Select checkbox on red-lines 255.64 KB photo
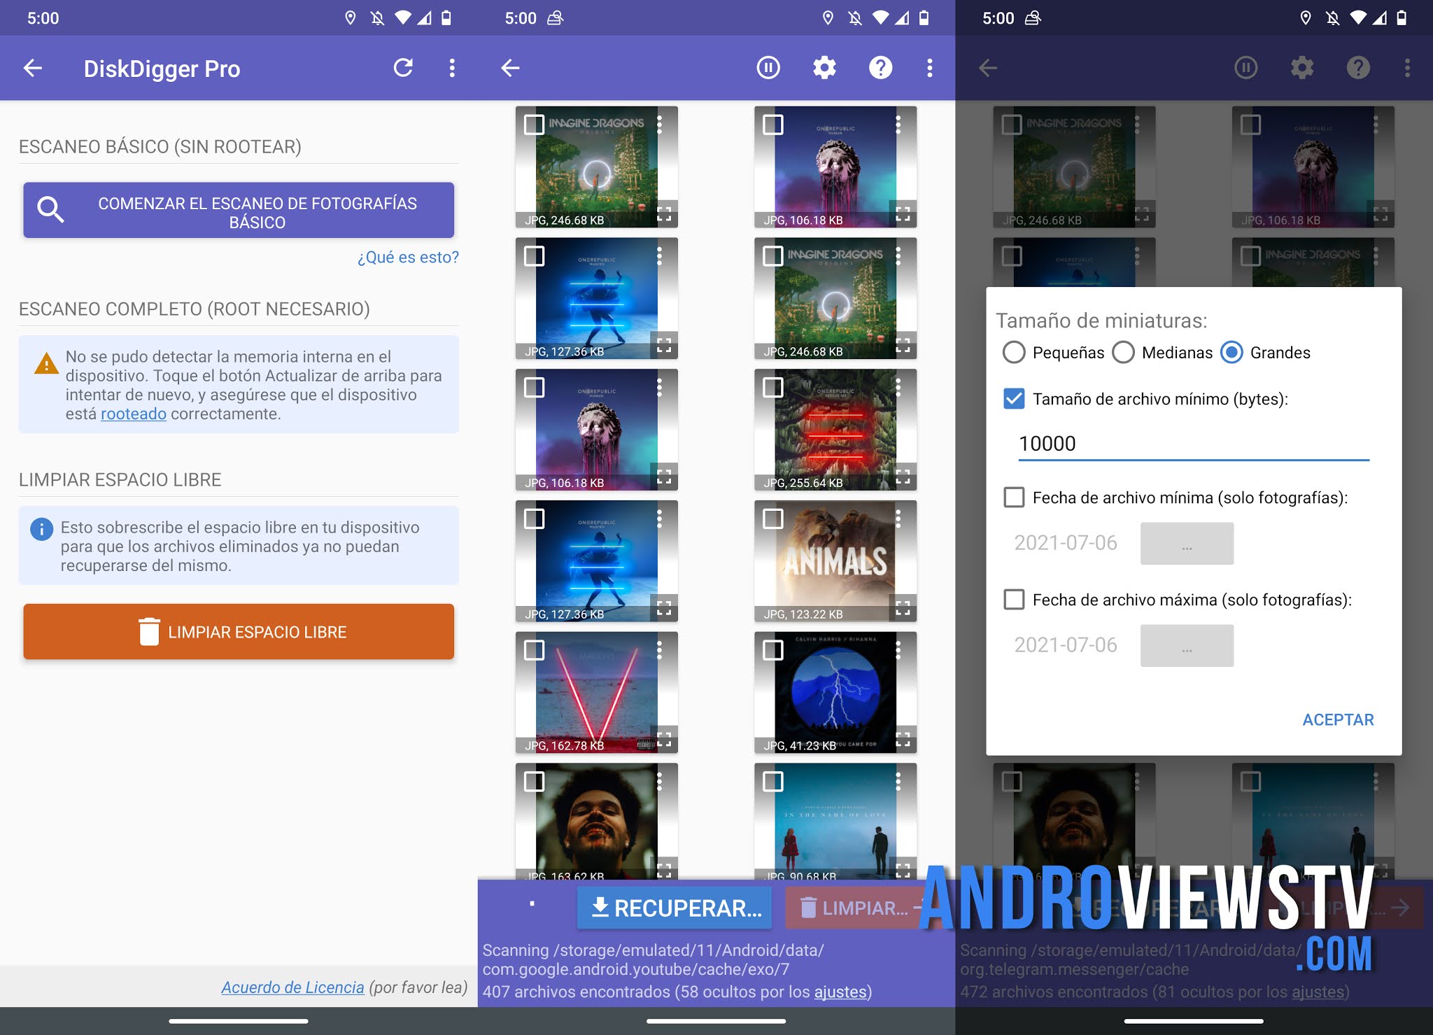The image size is (1433, 1035). [x=773, y=387]
